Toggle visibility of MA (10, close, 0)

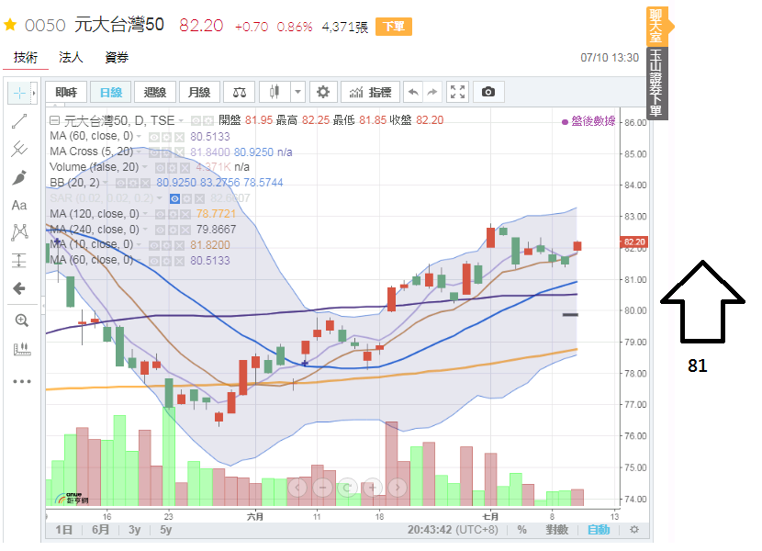coord(153,245)
